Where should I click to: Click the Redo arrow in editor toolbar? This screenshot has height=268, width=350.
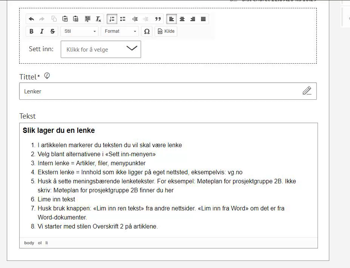[42, 19]
